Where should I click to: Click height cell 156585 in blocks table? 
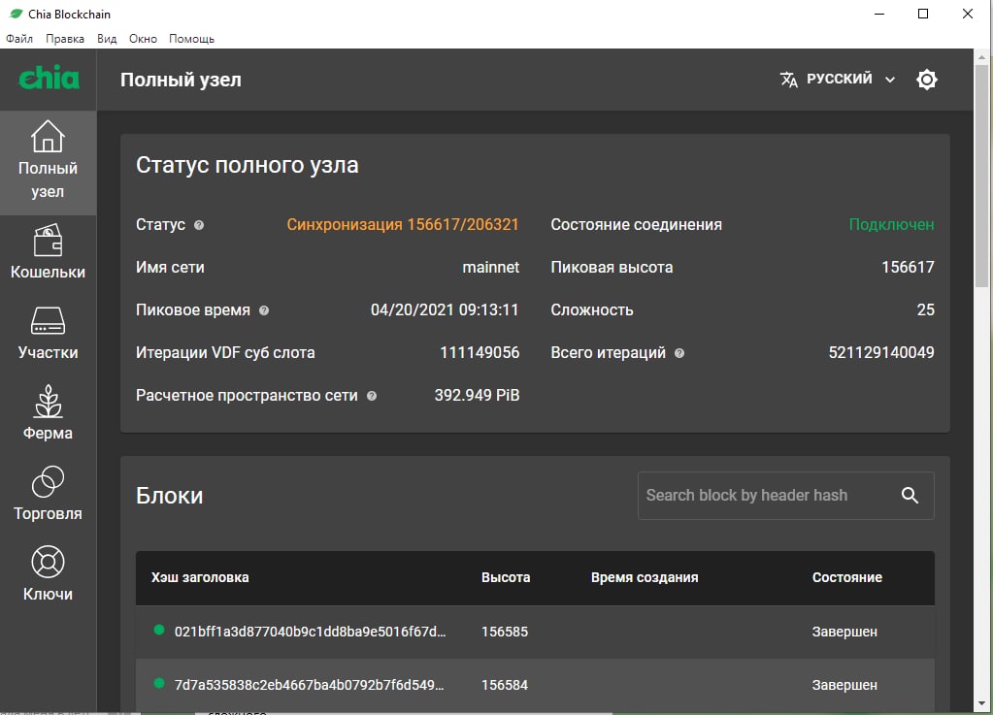click(505, 632)
